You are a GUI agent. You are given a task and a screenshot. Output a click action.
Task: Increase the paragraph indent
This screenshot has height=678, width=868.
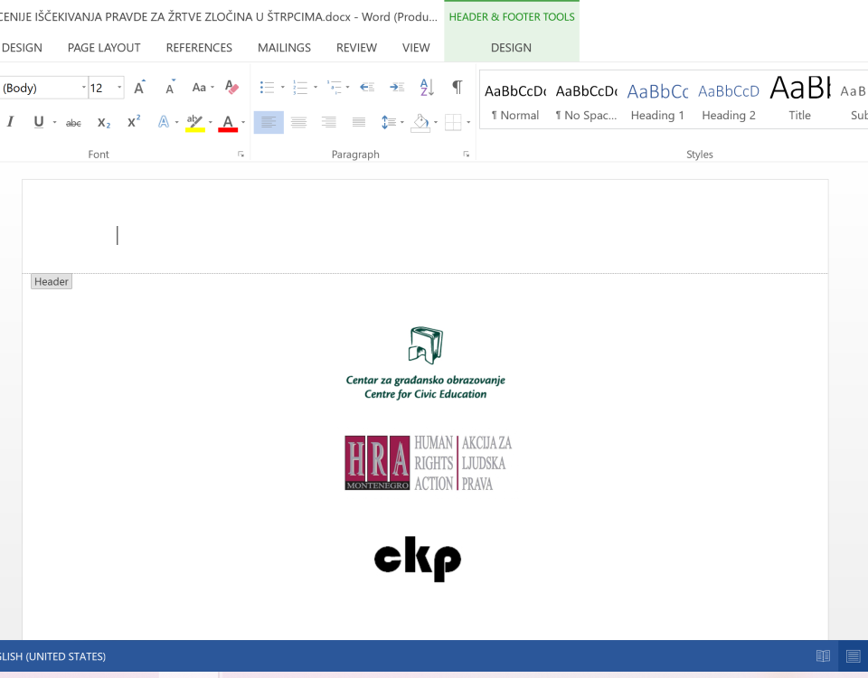click(397, 87)
